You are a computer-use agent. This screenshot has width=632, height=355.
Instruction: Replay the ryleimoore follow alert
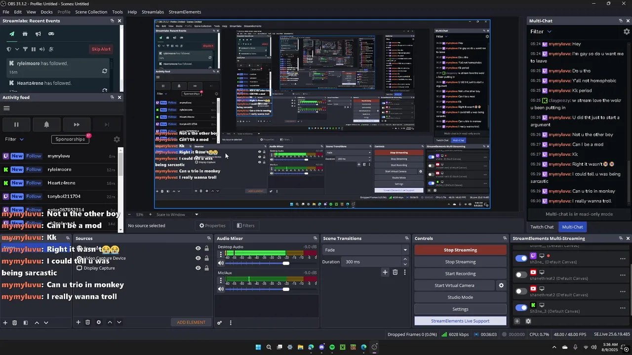(105, 71)
